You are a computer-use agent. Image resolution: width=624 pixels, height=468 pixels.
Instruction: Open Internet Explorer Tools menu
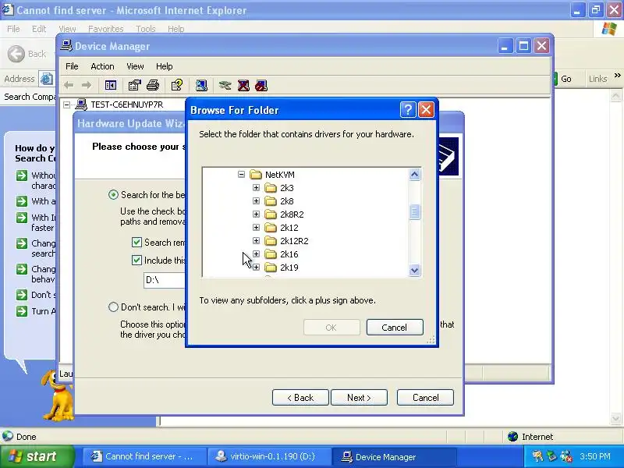pos(146,29)
